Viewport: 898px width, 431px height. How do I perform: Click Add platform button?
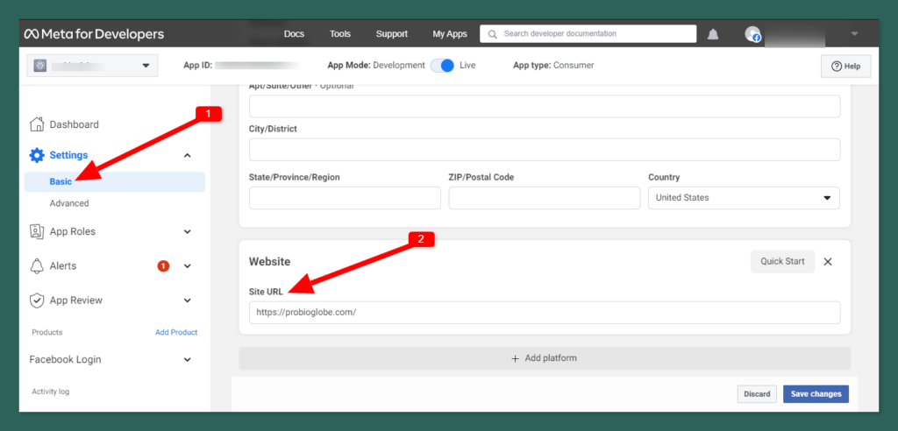tap(544, 358)
